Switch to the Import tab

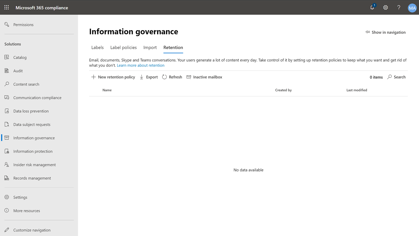click(x=150, y=48)
